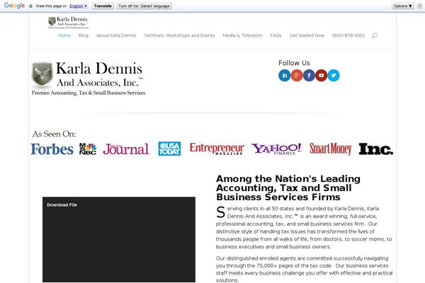Click the small Karla Dennis header logo

[68, 23]
